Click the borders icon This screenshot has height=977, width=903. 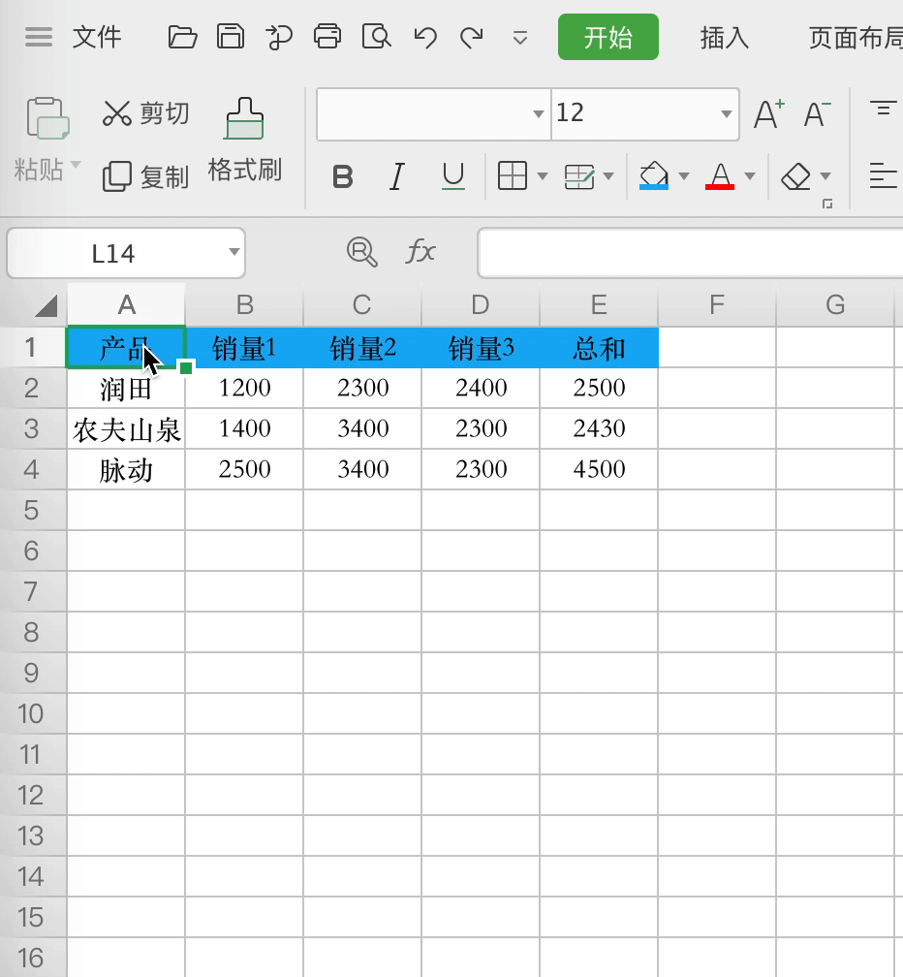513,175
